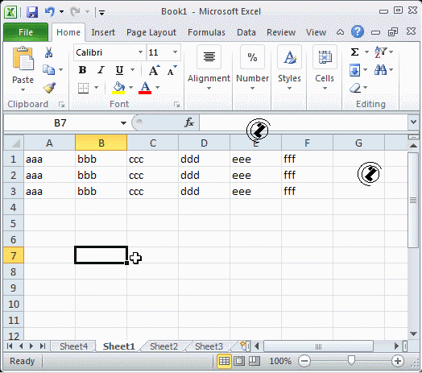Click the Format Painter brush icon

(49, 88)
